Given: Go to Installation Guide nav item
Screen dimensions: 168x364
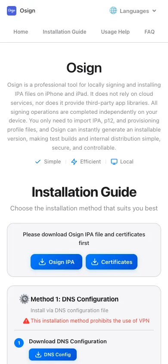Looking at the screenshot, I should [x=65, y=32].
